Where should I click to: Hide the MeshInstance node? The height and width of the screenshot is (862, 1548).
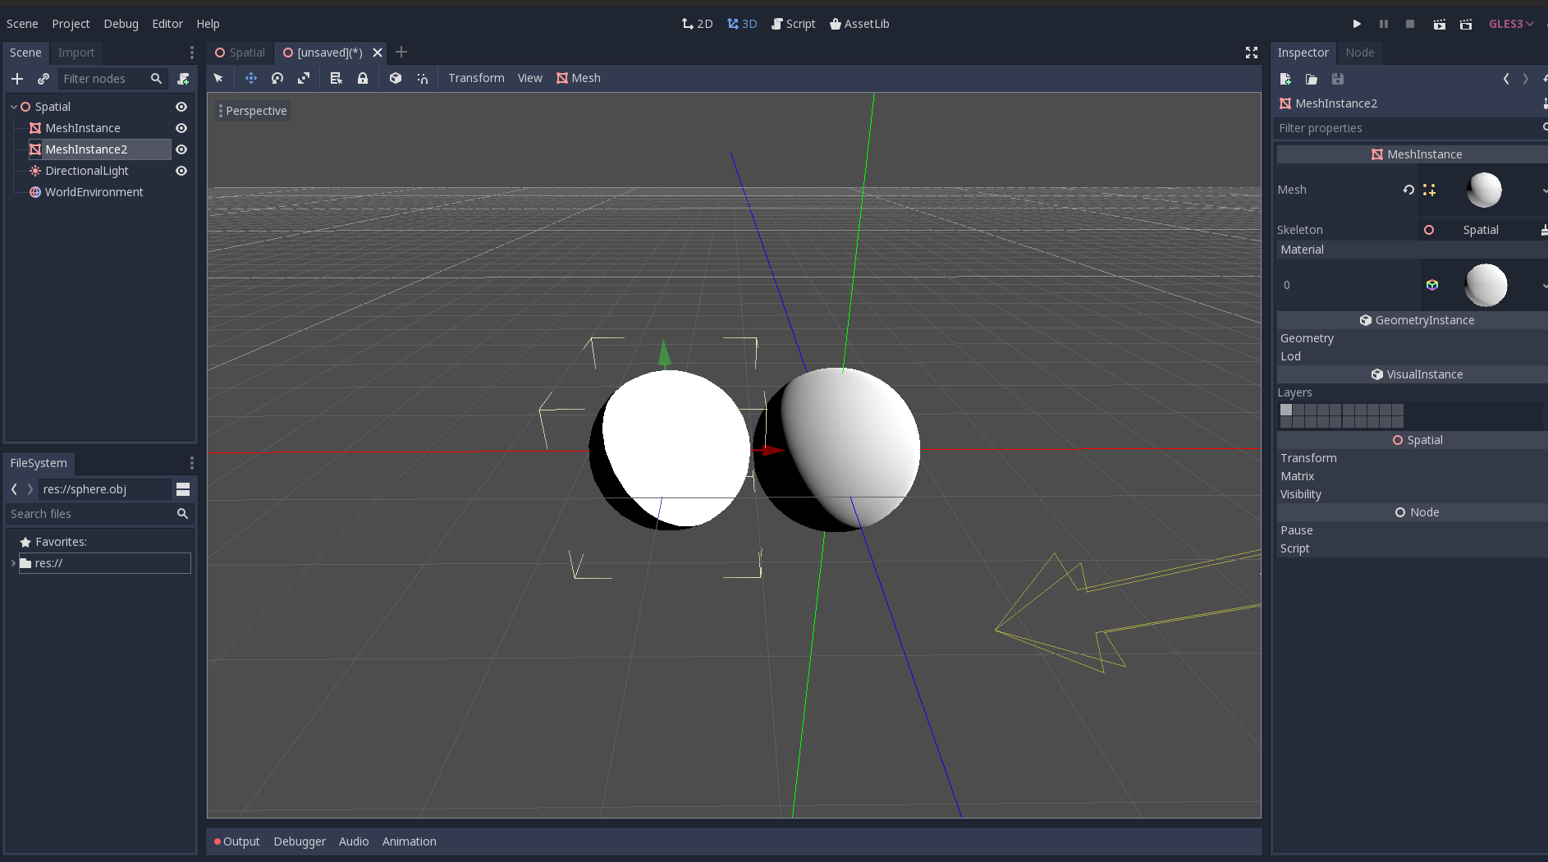point(181,128)
